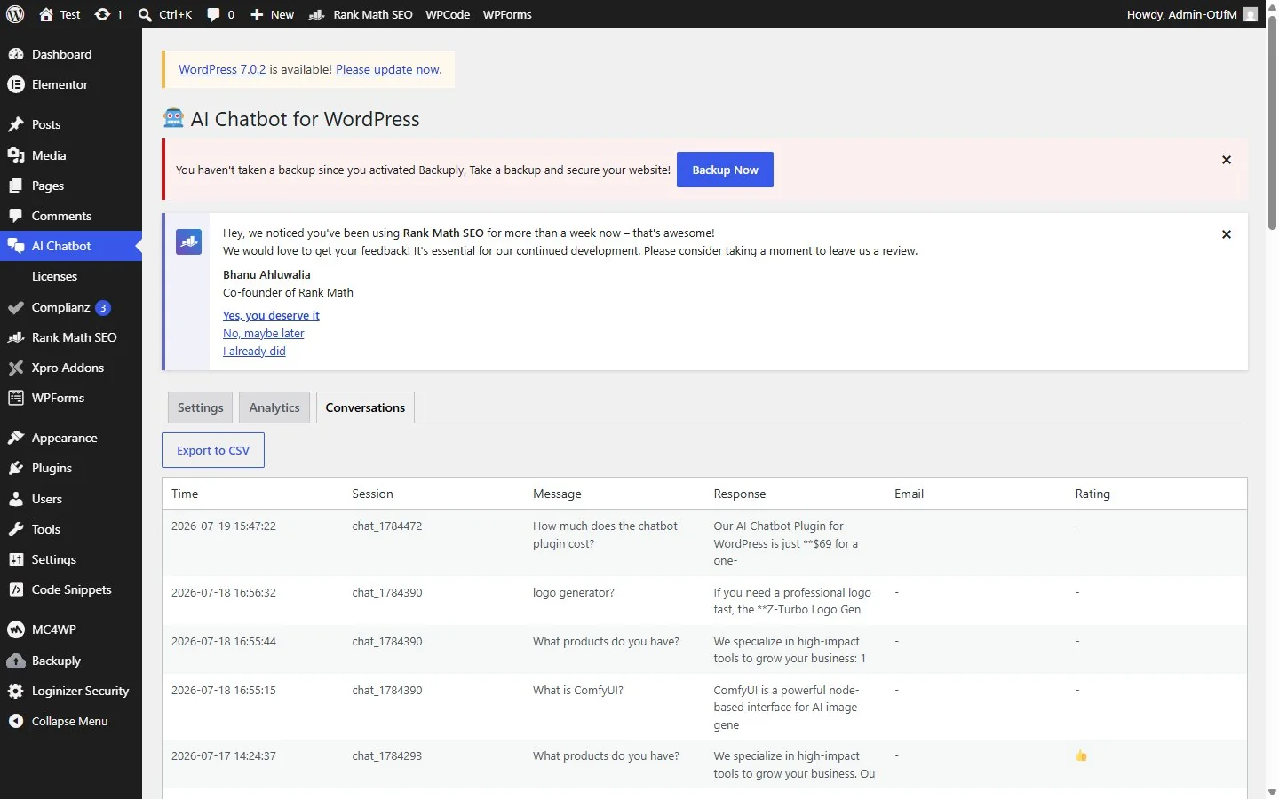Screen dimensions: 1279x799
Task: Click I already did link
Action: (x=254, y=351)
